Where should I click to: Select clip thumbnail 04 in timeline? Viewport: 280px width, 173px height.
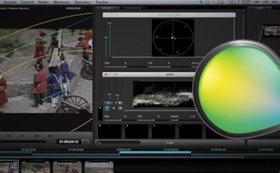click(x=35, y=167)
